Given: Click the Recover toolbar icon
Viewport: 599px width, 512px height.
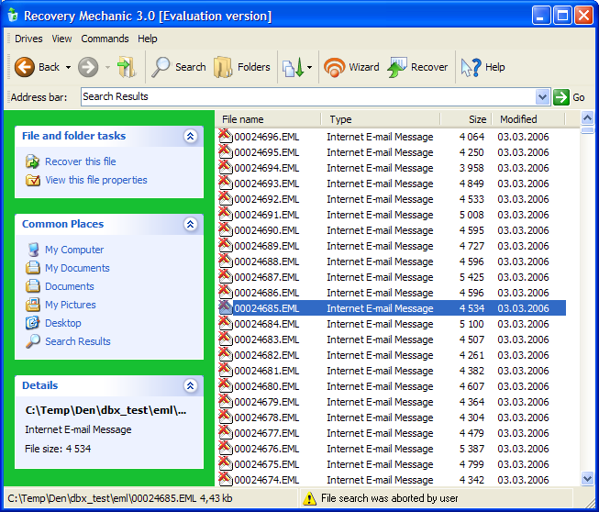Looking at the screenshot, I should click(397, 67).
